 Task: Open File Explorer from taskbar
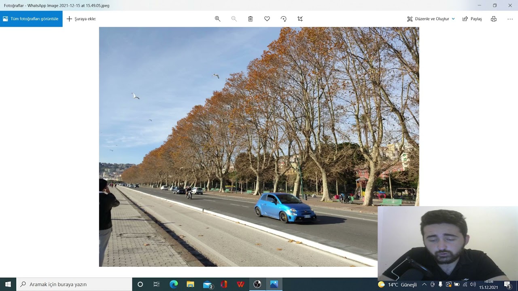pos(190,285)
